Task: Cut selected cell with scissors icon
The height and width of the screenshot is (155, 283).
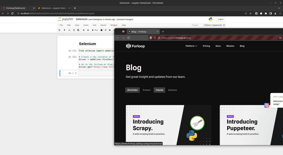Action: (x=69, y=30)
